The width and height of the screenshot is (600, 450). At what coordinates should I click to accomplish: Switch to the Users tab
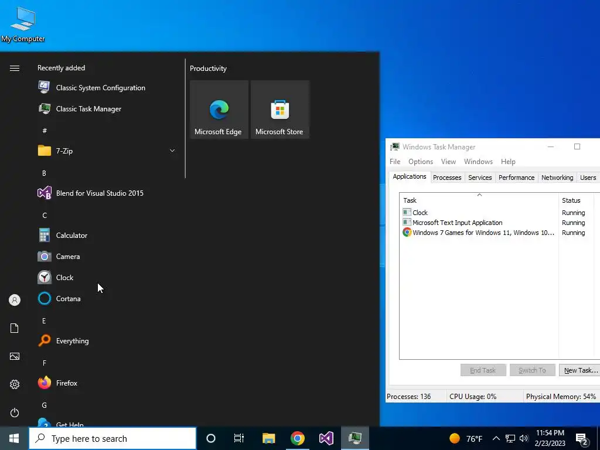(588, 178)
